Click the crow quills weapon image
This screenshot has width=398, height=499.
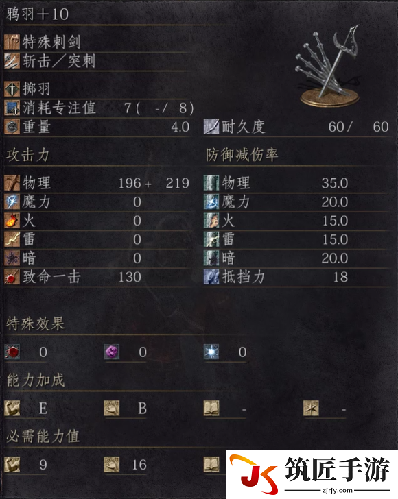coord(329,66)
